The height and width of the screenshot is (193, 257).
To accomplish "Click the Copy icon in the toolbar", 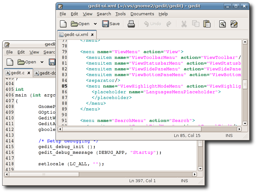I will pyautogui.click(x=195, y=24).
